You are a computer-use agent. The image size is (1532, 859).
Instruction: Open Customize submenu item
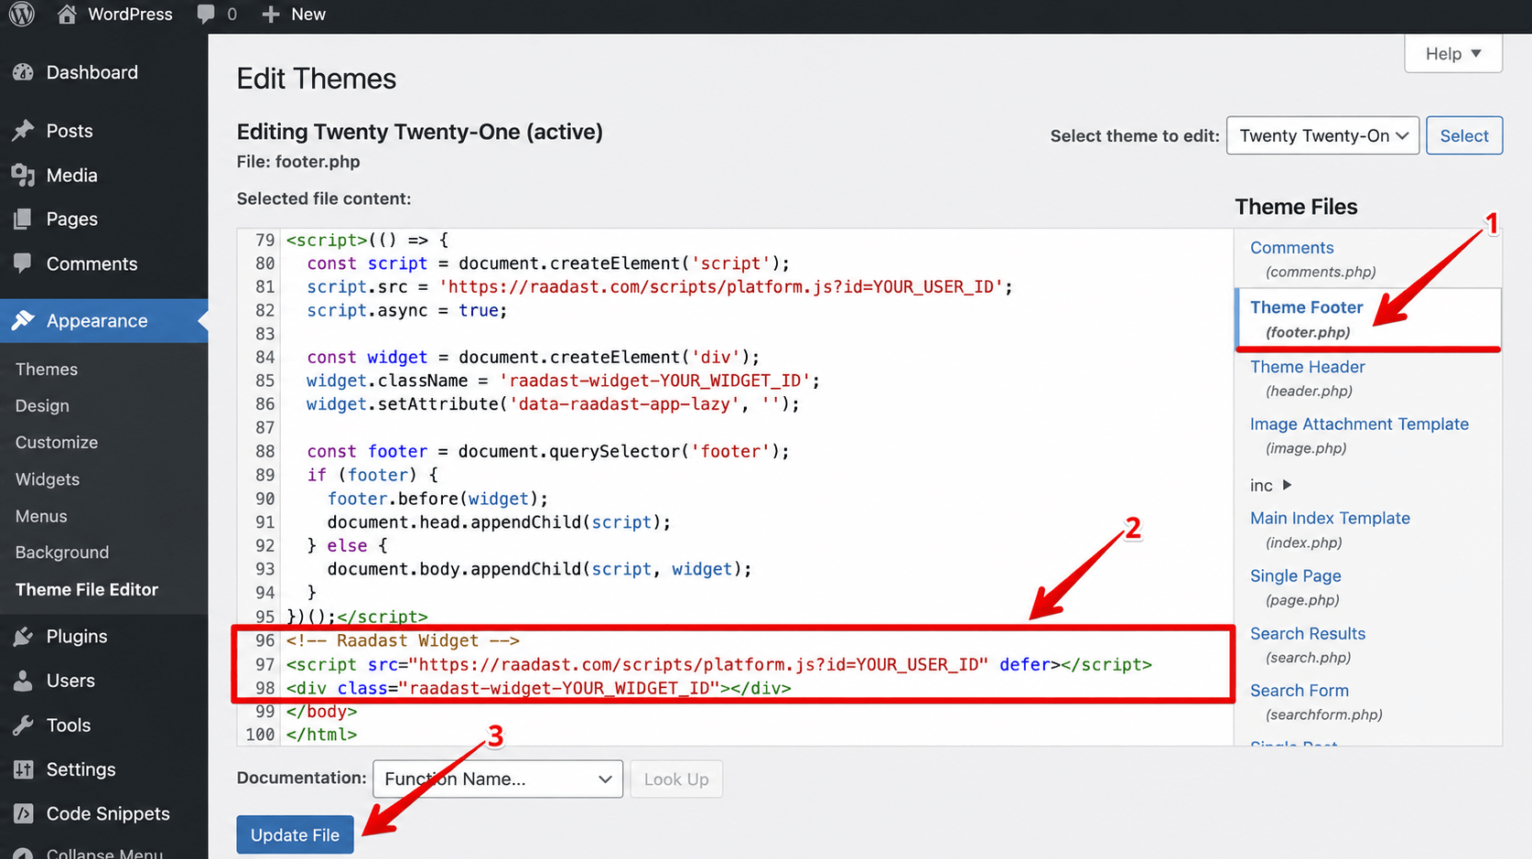pos(57,442)
